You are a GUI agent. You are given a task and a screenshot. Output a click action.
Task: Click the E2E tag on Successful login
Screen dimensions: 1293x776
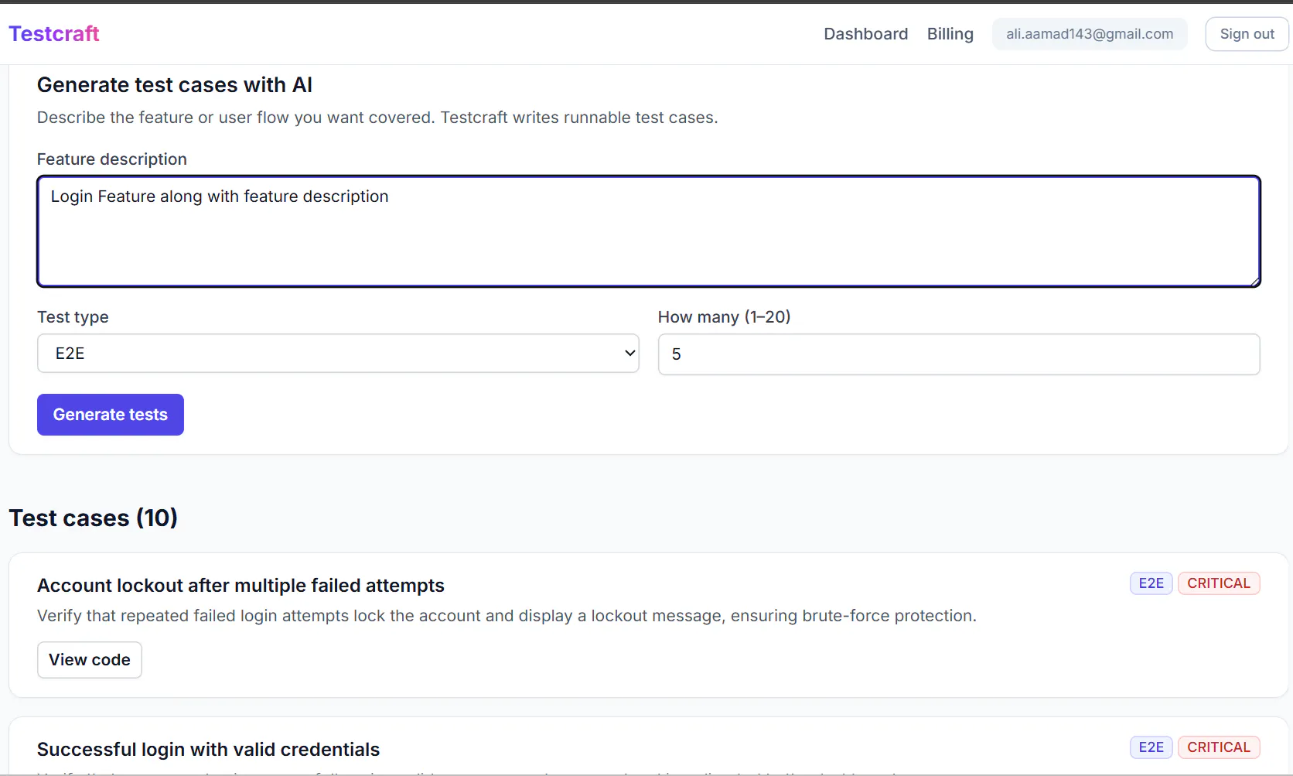(x=1151, y=747)
